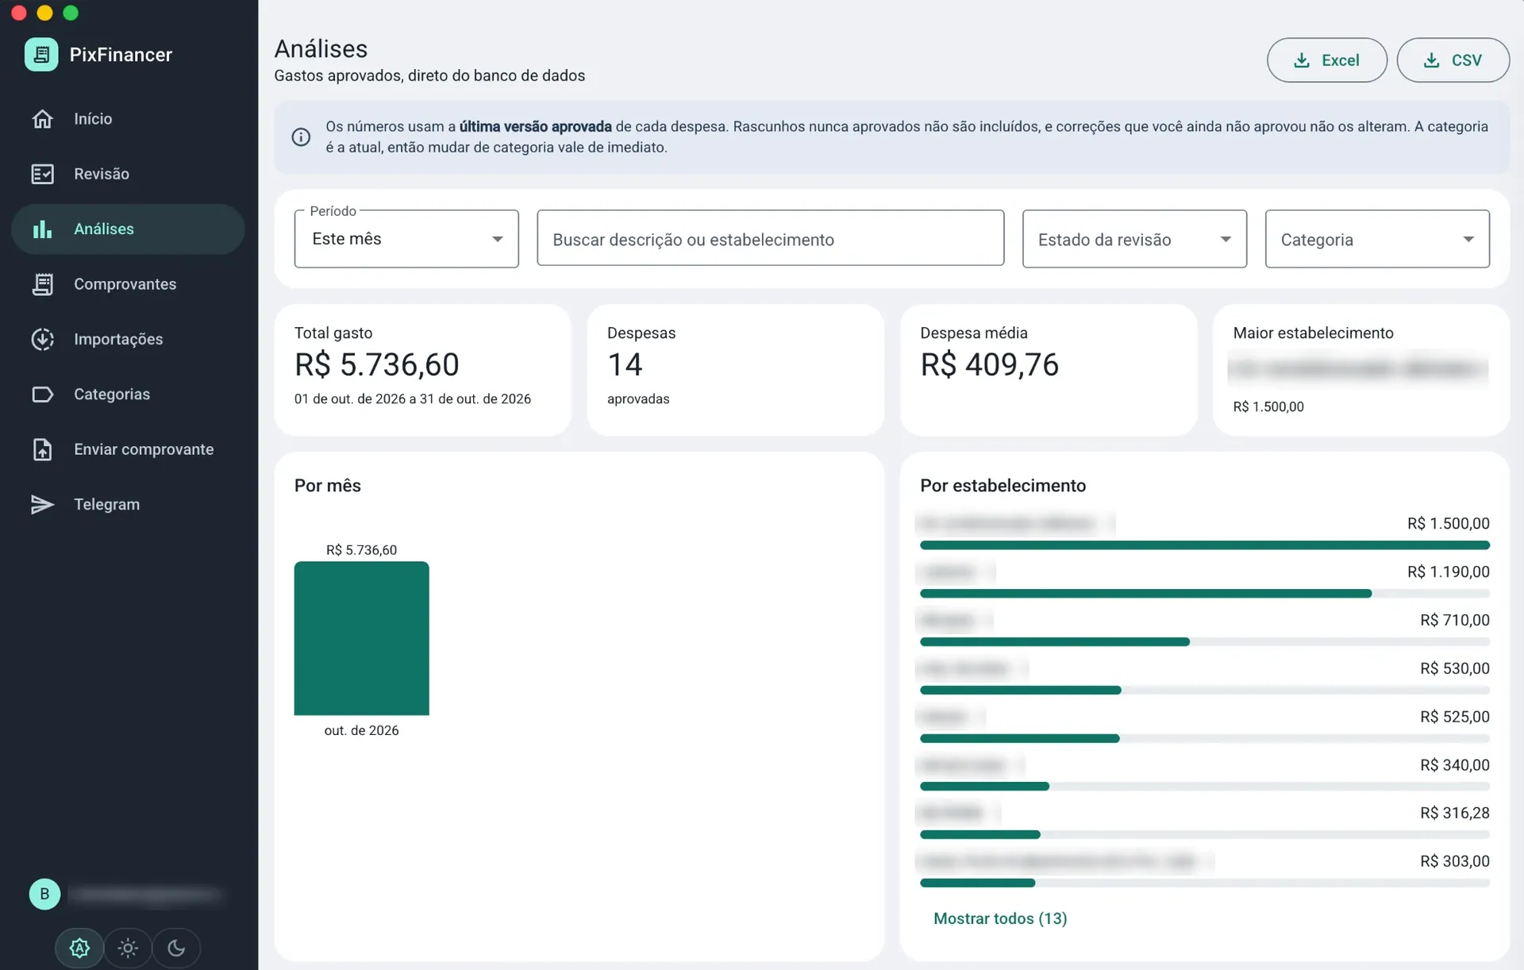Switch to dark theme with moon button
Image resolution: width=1524 pixels, height=970 pixels.
pyautogui.click(x=176, y=948)
